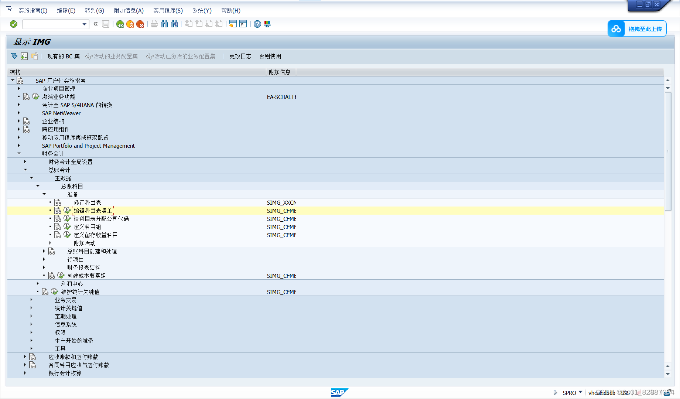Expand the 业务交易 tree node

31,300
